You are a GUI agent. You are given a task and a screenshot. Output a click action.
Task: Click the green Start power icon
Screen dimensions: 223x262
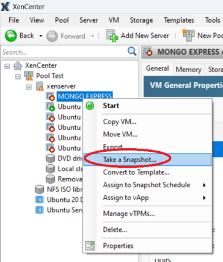pyautogui.click(x=90, y=106)
